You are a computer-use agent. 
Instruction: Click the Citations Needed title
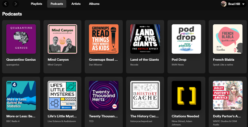click(185, 116)
